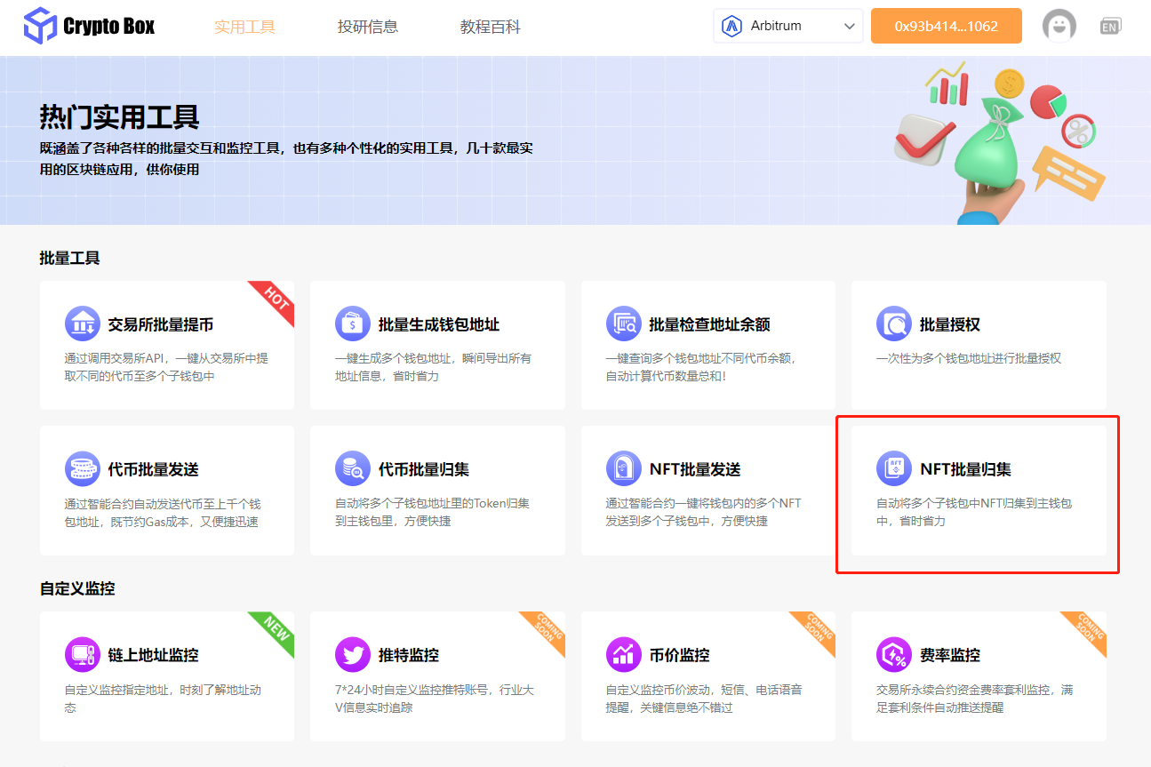Open the 链上地址监控 address monitor icon
Viewport: 1151px width, 767px height.
83,654
